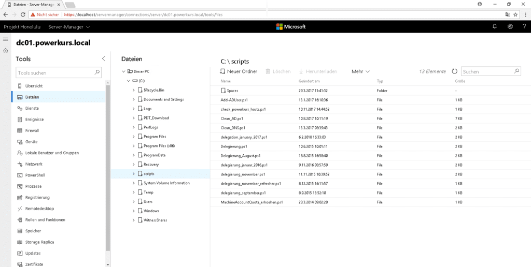531x267 pixels.
Task: Sort by the Name column header
Action: click(x=226, y=81)
